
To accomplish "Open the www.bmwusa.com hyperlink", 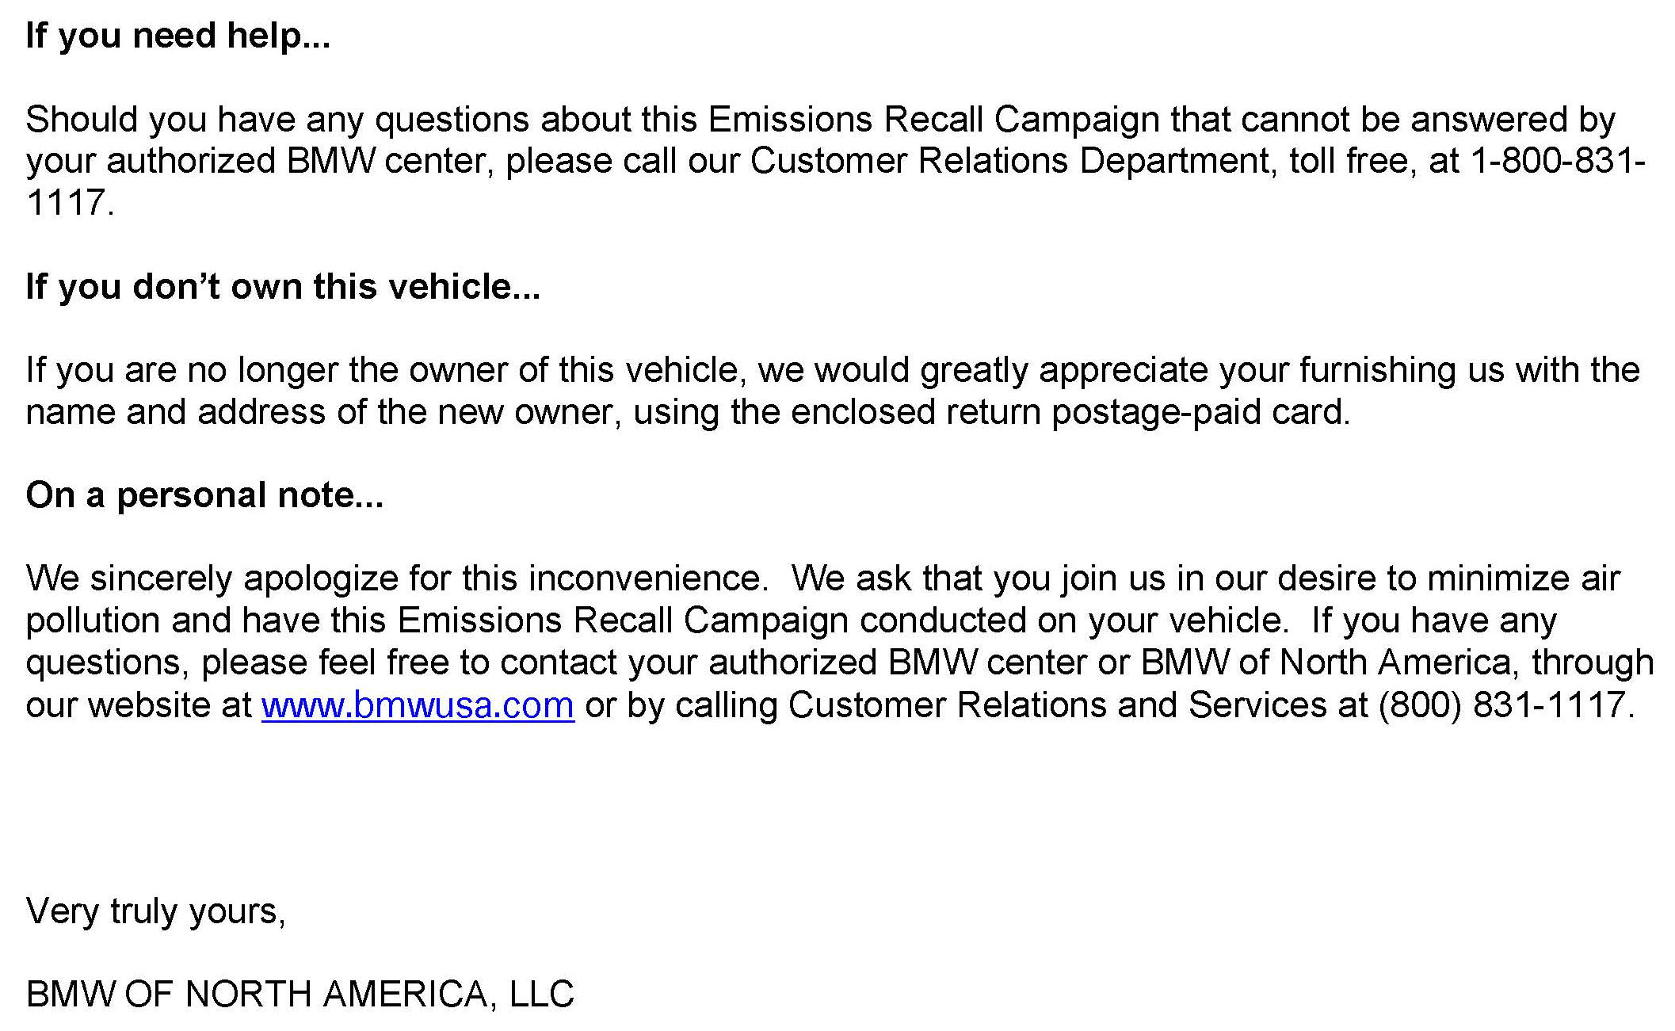I will coord(418,705).
